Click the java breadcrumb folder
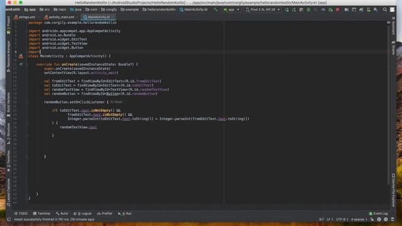This screenshot has width=402, height=226. (x=75, y=10)
